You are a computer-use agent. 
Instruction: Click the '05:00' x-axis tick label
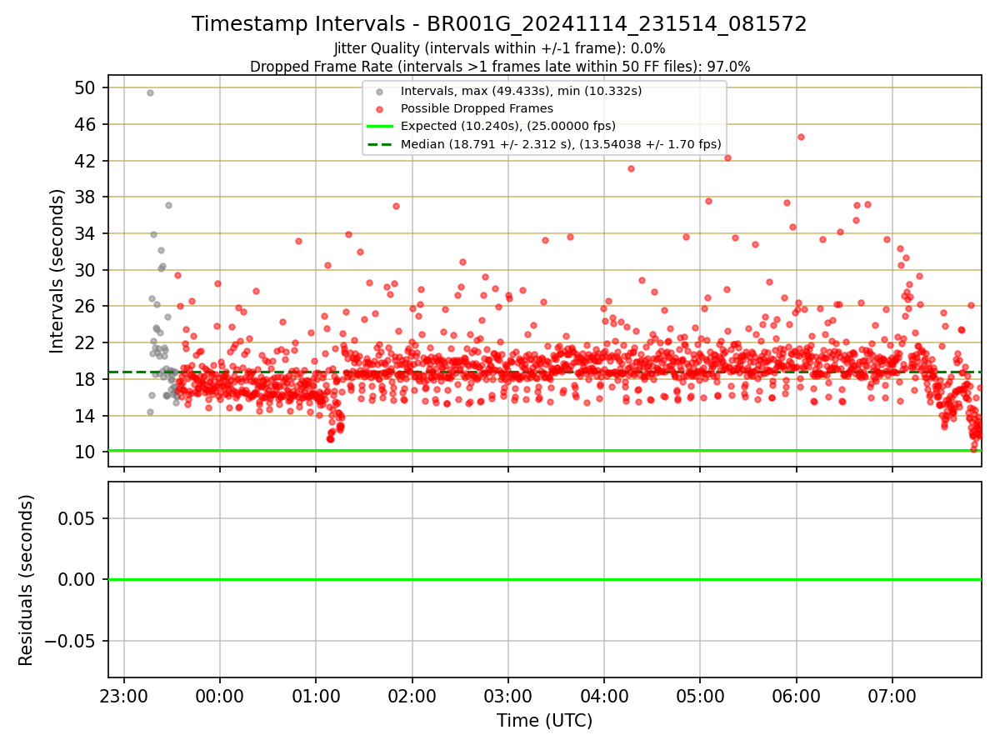pyautogui.click(x=700, y=695)
